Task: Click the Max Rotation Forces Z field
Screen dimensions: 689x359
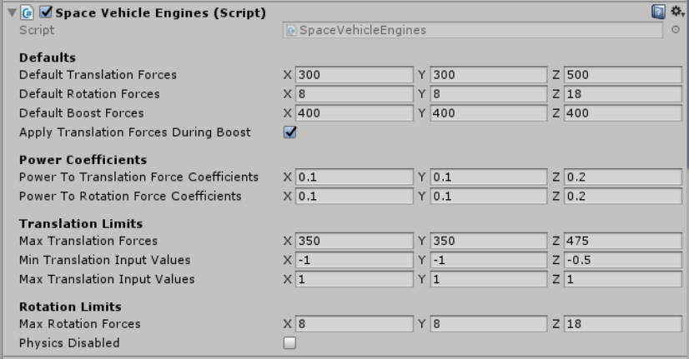Action: point(621,324)
